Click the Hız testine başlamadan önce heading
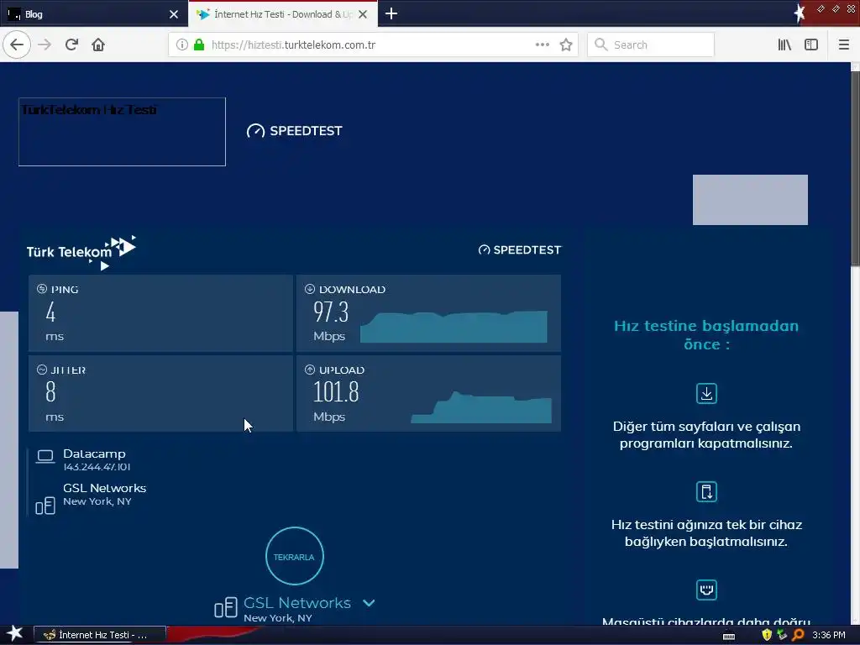This screenshot has width=860, height=645. click(x=706, y=335)
